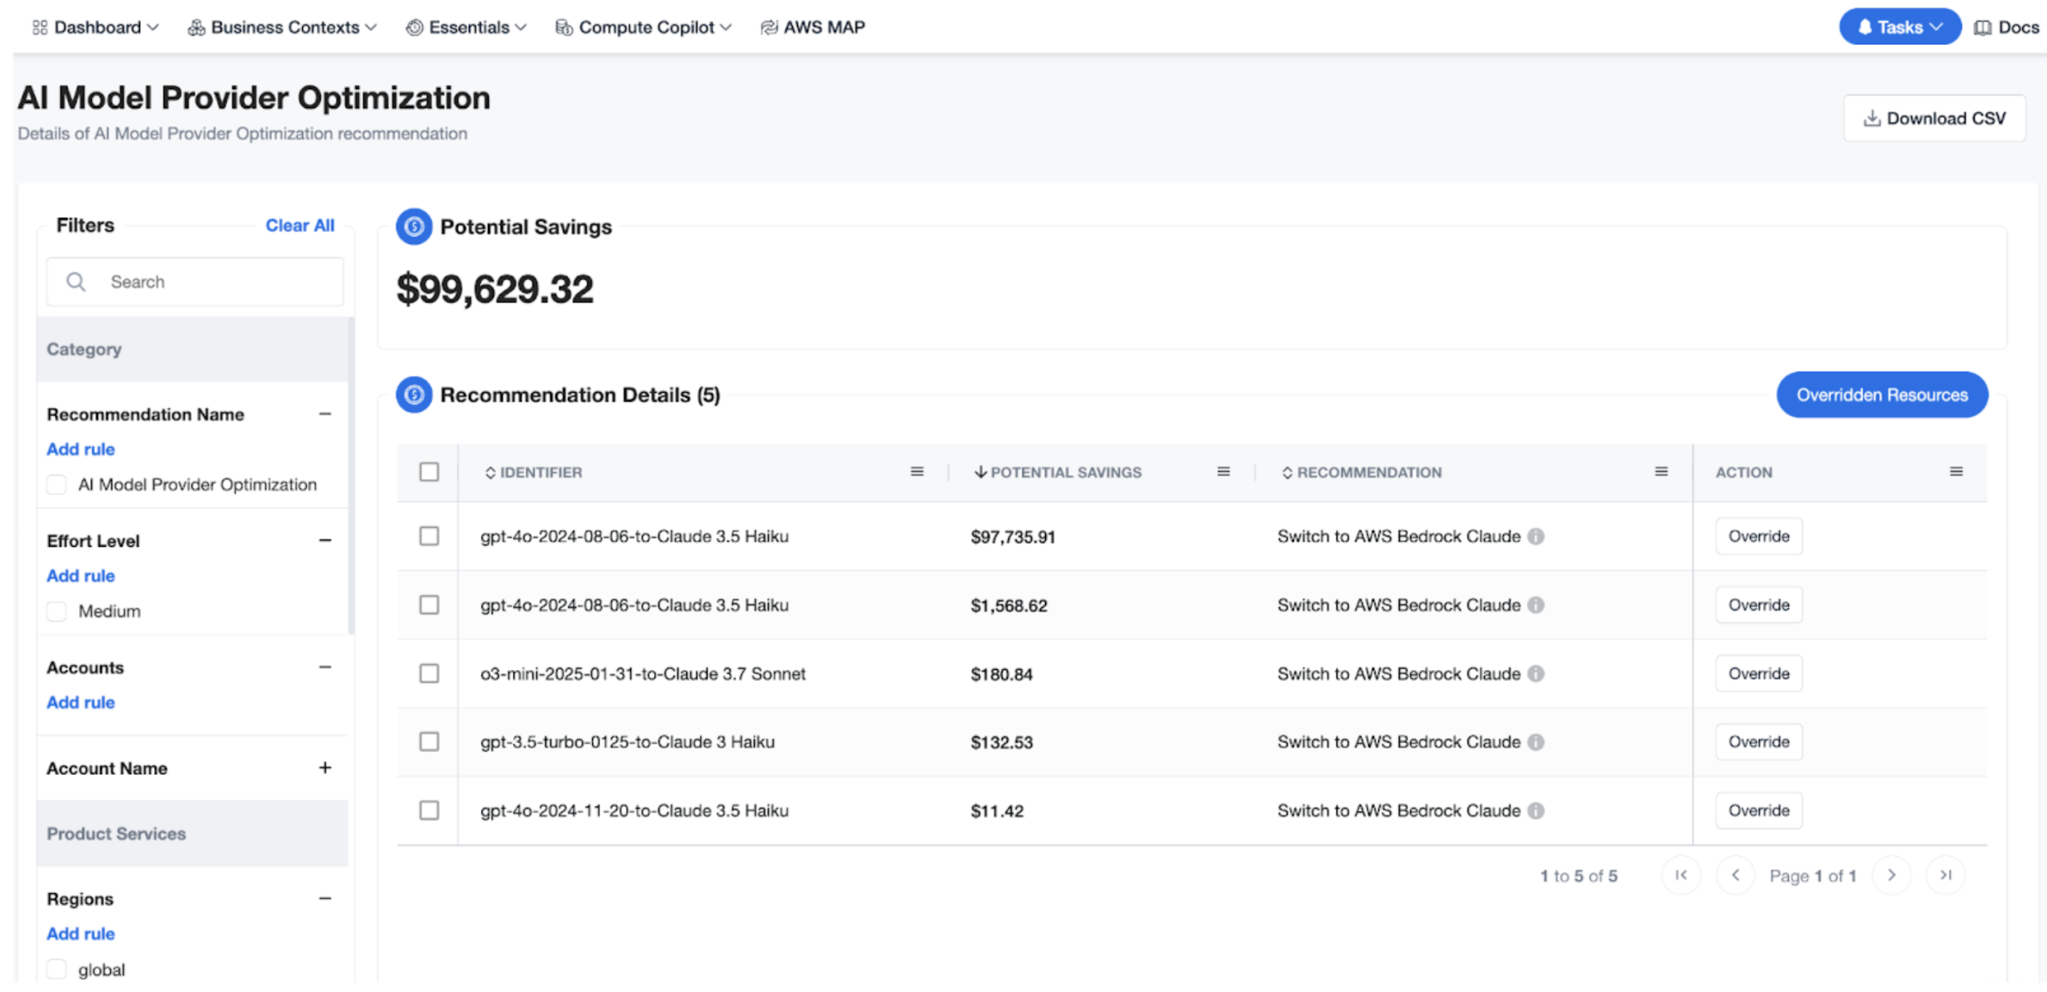Screen dimensions: 2047x992
Task: Click the next page arrow
Action: point(1891,875)
